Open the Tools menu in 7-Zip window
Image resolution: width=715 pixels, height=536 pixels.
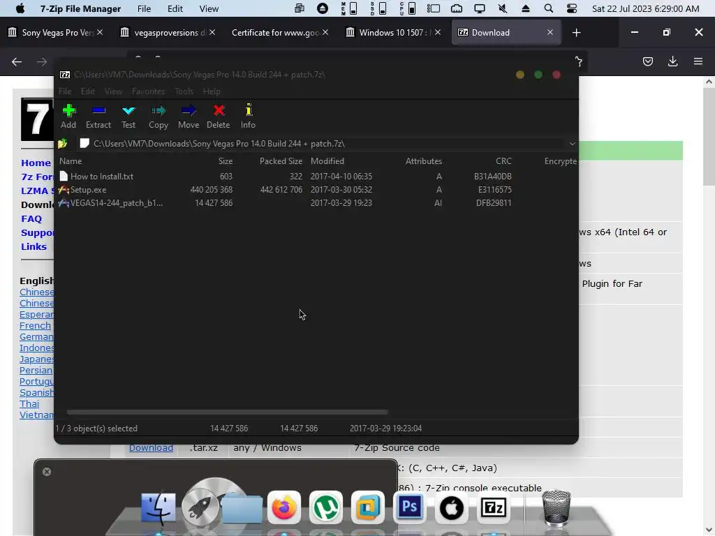pyautogui.click(x=184, y=91)
